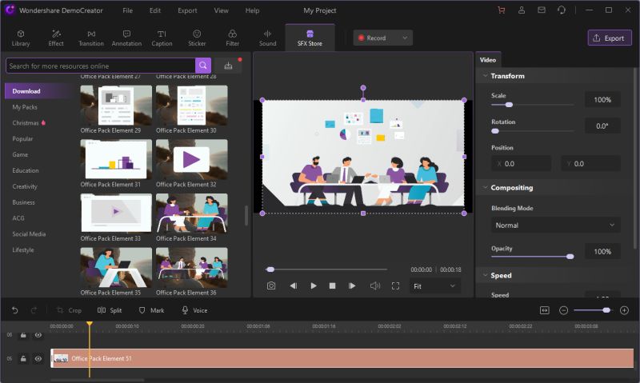Image resolution: width=640 pixels, height=383 pixels.
Task: Play the preview video
Action: pyautogui.click(x=314, y=286)
